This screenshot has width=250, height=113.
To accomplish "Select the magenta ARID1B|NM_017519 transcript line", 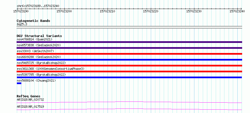I will (x=129, y=109).
